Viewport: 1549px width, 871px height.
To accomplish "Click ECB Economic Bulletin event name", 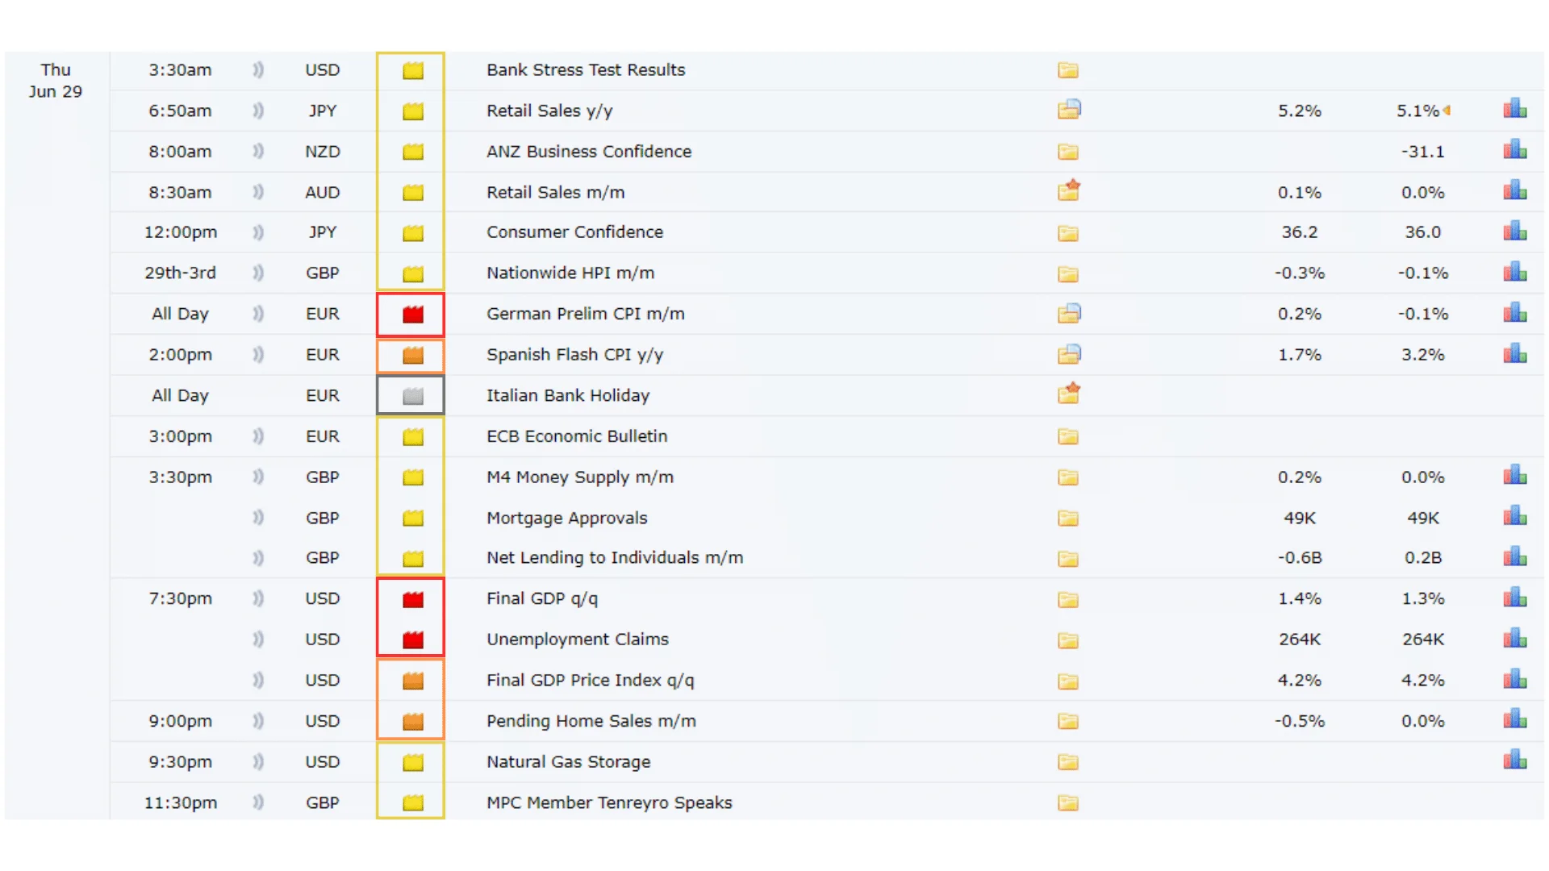I will click(576, 436).
